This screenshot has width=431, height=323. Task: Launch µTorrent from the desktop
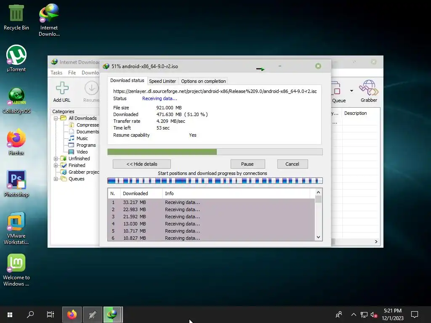click(16, 58)
